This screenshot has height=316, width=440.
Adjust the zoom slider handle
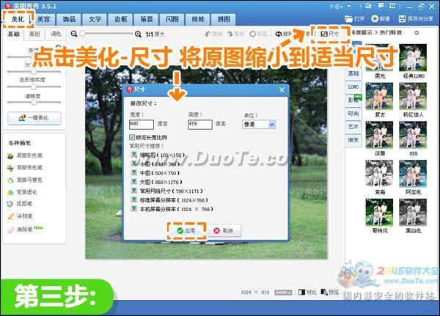82,34
